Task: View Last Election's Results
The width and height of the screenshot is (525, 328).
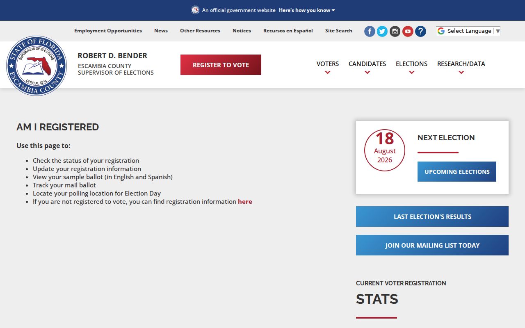Action: [432, 216]
